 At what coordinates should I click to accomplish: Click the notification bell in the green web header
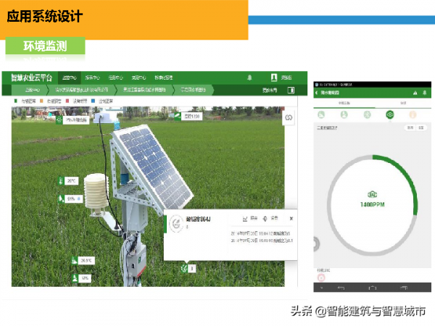249,78
